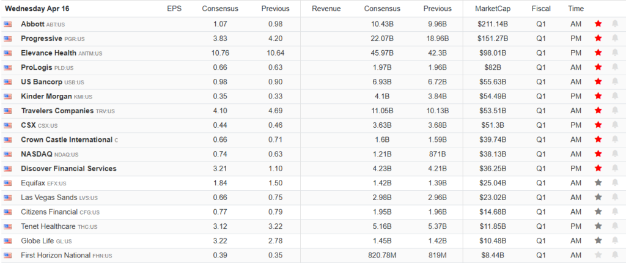Image resolution: width=626 pixels, height=263 pixels.
Task: Click the bell for First Horizon National
Action: click(615, 255)
